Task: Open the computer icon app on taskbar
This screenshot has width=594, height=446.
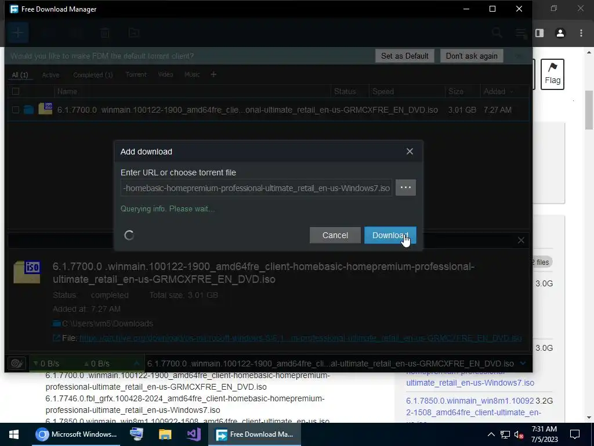Action: [x=137, y=434]
